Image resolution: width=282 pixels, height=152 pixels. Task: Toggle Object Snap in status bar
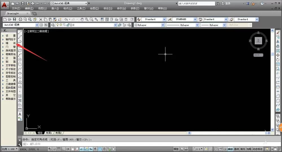click(x=72, y=149)
